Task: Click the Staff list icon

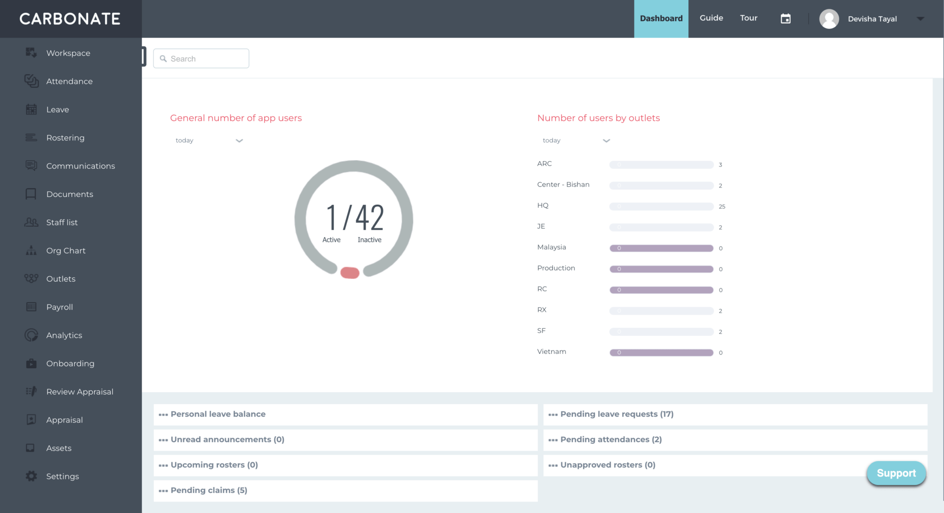Action: pyautogui.click(x=31, y=222)
